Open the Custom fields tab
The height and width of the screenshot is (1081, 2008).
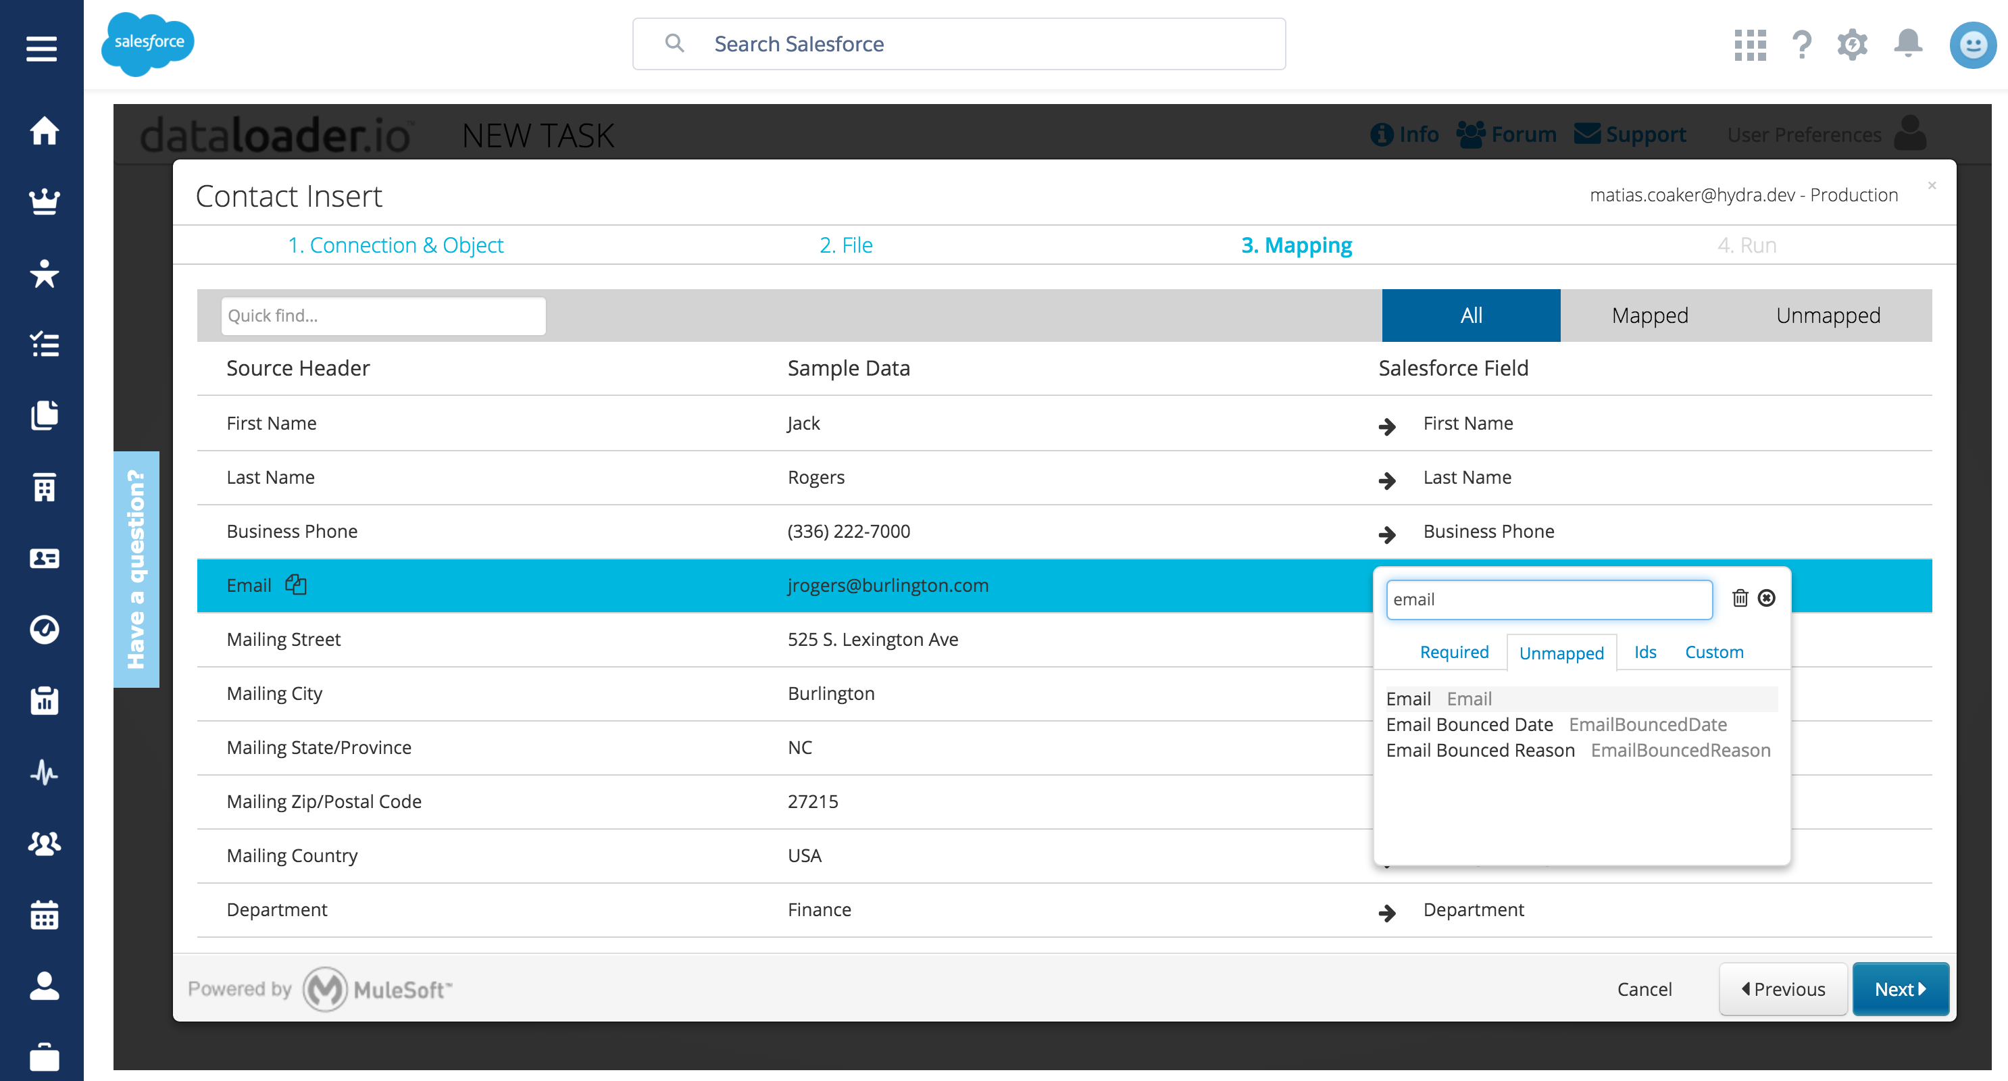click(x=1713, y=653)
